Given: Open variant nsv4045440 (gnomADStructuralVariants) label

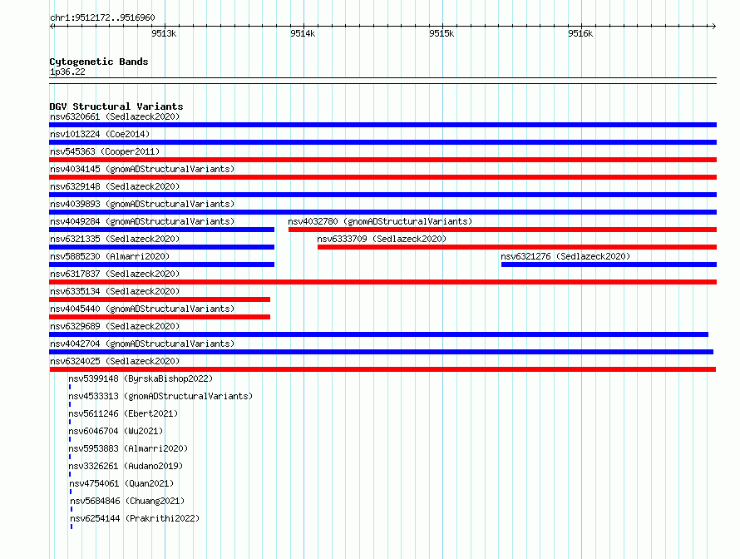Looking at the screenshot, I should pos(142,309).
